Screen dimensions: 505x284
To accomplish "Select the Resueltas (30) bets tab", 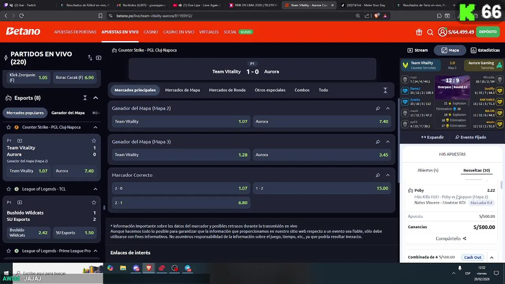I will click(477, 170).
